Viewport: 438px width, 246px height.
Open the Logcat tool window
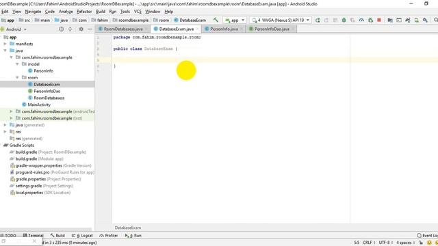pyautogui.click(x=82, y=235)
